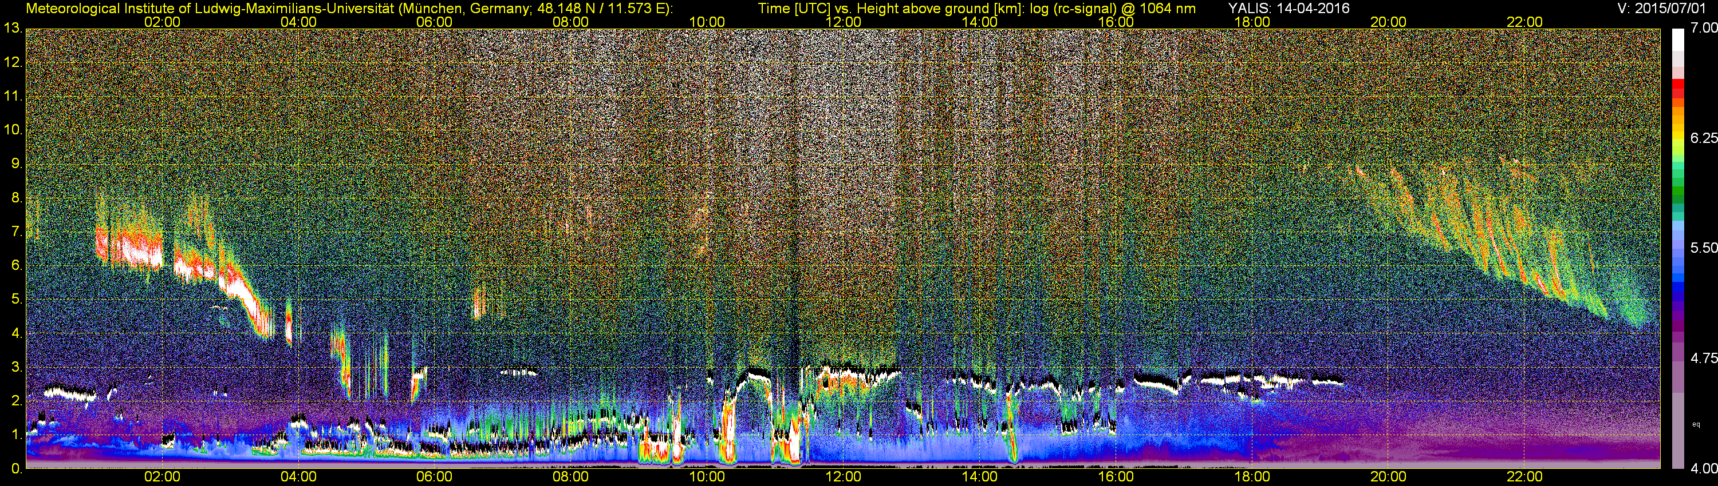
Task: Click the 'Time [UTC] vs. Height above ground' caption
Action: pos(976,9)
